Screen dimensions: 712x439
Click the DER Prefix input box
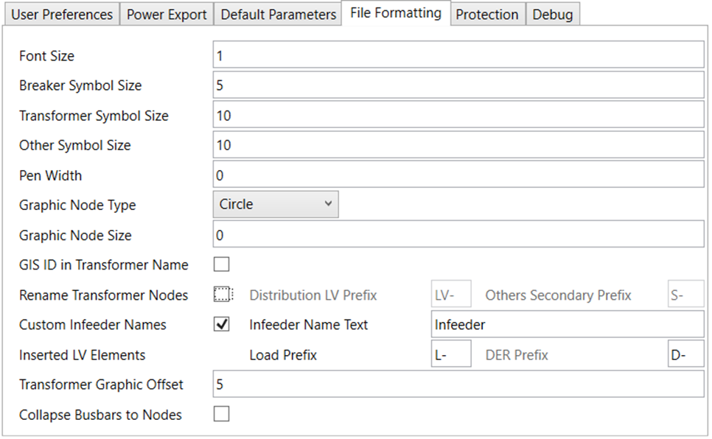click(x=685, y=355)
